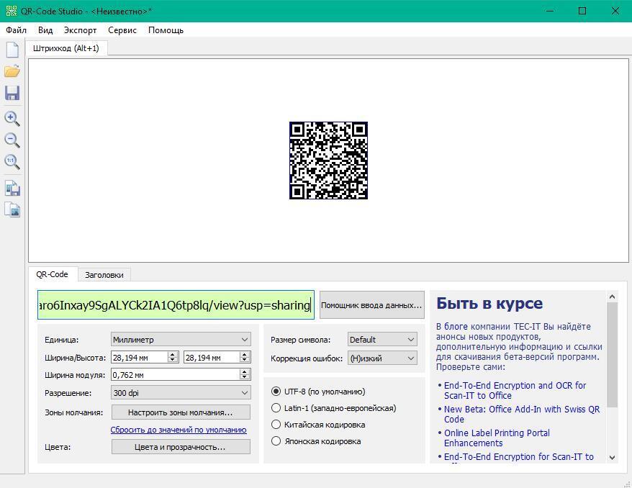Open the Коррекция ошибок dropdown

(x=382, y=358)
